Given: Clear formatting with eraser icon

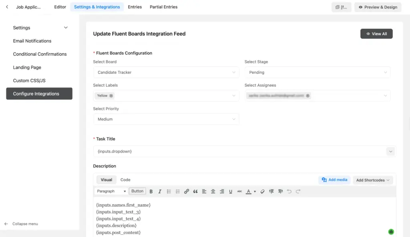Looking at the screenshot, I should click(262, 191).
